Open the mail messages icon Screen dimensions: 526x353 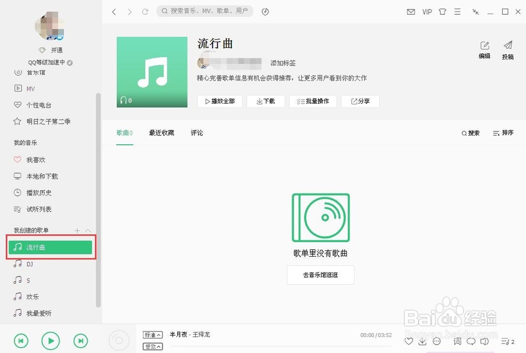[411, 12]
